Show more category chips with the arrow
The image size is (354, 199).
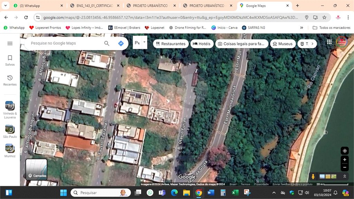(x=313, y=44)
